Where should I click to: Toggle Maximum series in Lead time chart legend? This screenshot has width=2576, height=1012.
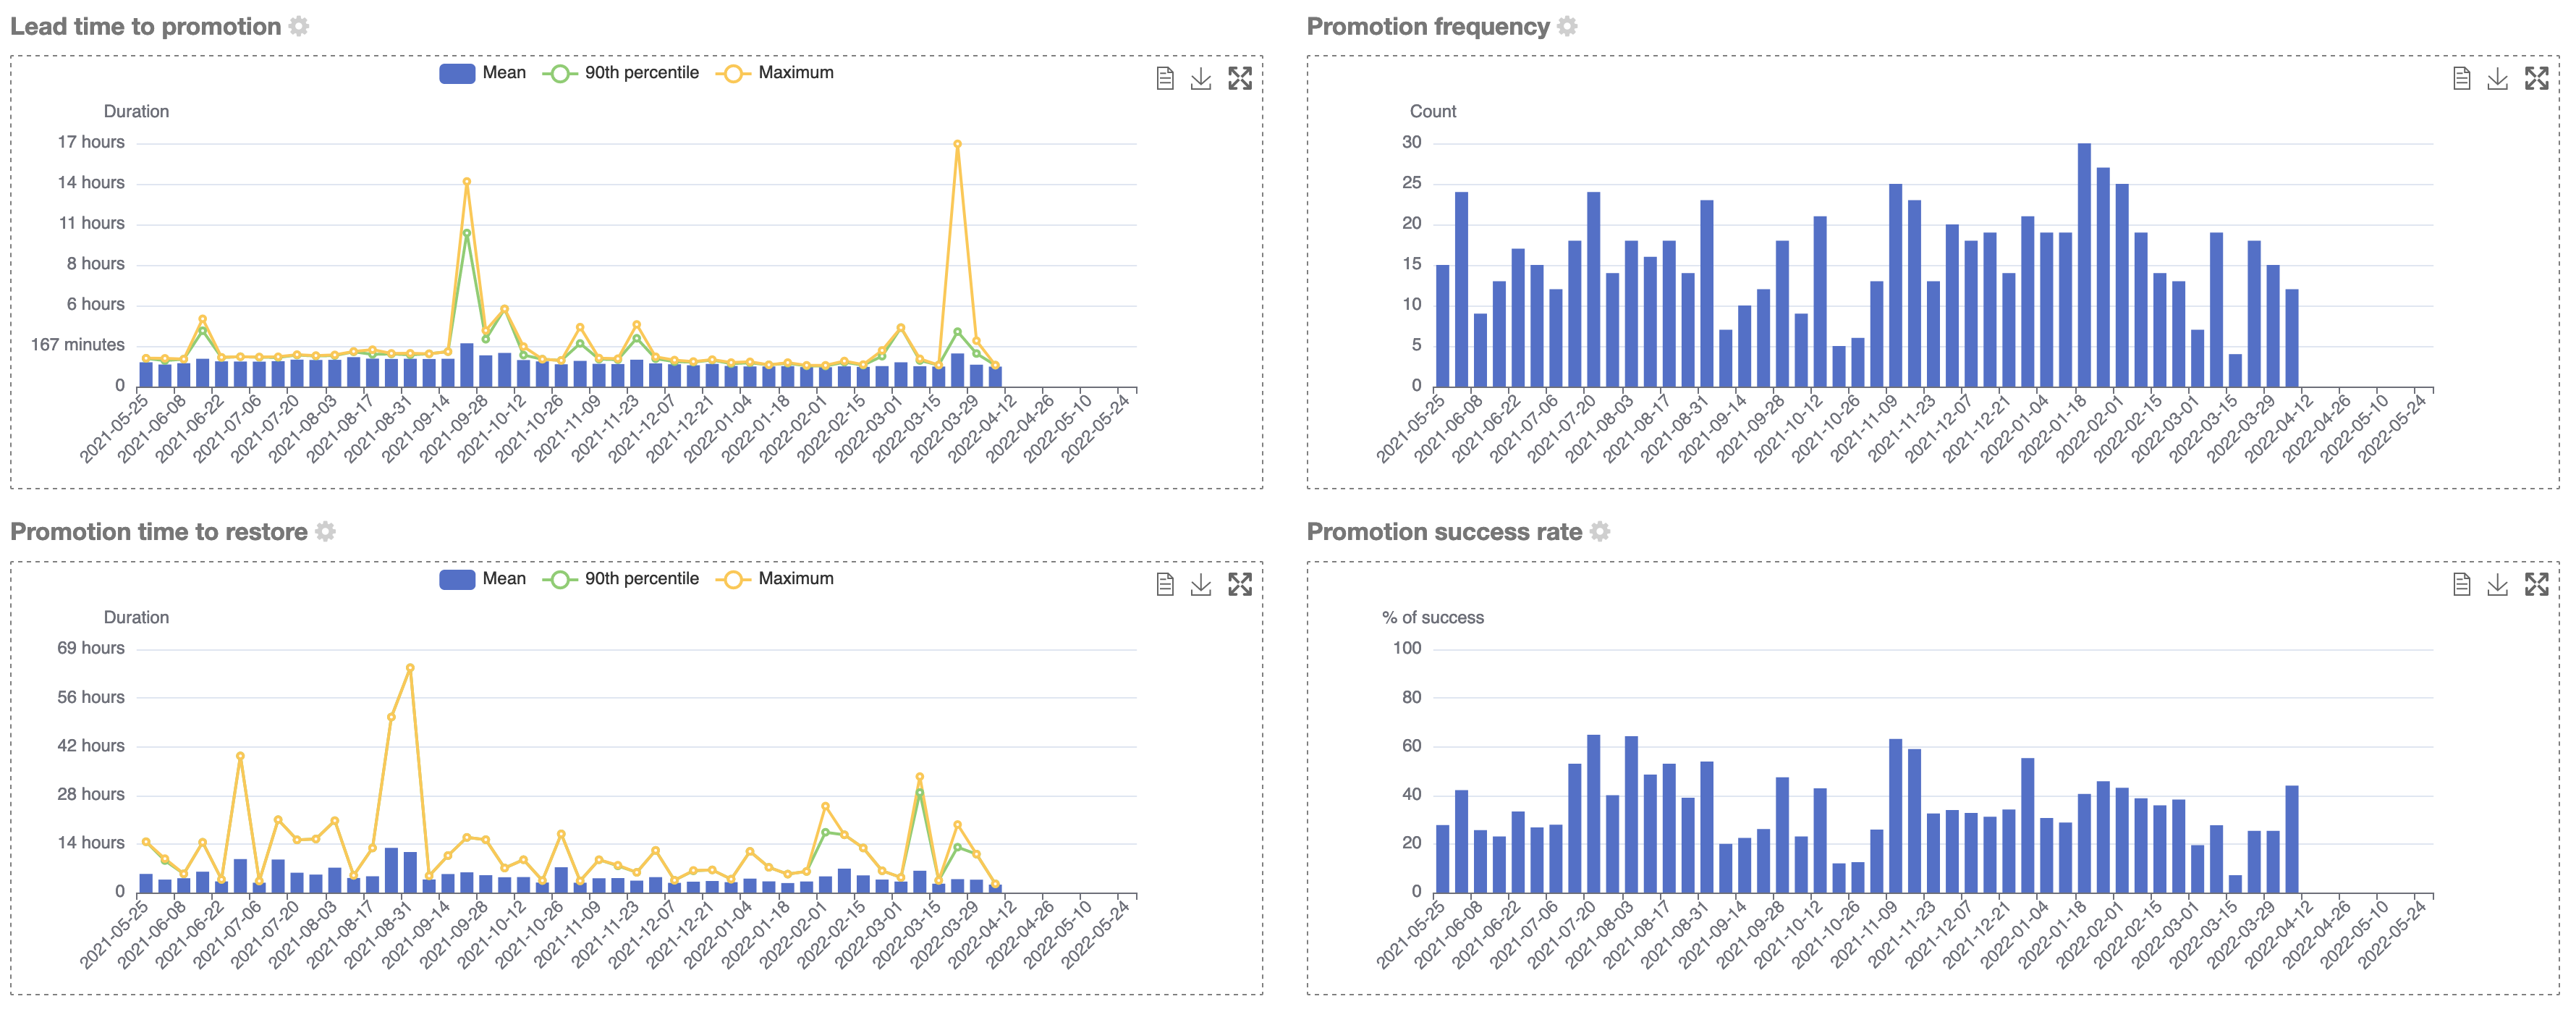point(776,73)
